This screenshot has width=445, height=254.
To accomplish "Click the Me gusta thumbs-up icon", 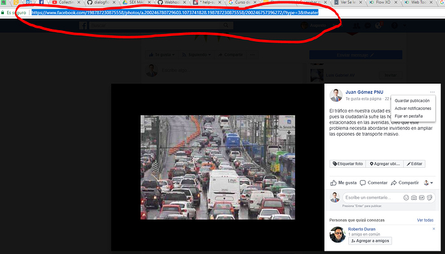I will pyautogui.click(x=333, y=183).
